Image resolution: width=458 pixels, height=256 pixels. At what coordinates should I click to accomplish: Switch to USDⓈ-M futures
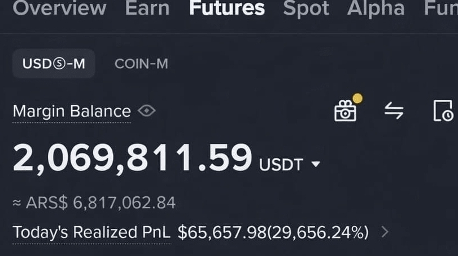click(x=54, y=64)
